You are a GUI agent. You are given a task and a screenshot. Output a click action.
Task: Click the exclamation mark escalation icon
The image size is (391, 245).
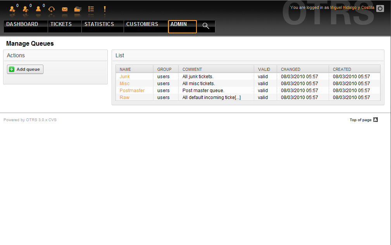tap(104, 9)
